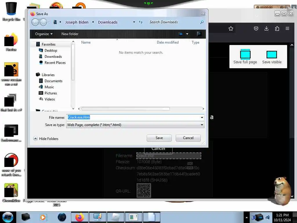Viewport: 297px width, 223px height.
Task: Click the volume icon in system tray
Action: 268,217
